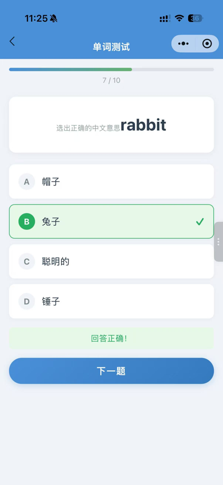Click the quiz progress bar
The height and width of the screenshot is (485, 223).
coord(111,70)
